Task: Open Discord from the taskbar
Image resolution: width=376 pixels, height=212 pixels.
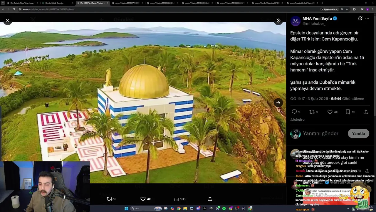Action: pyautogui.click(x=198, y=208)
